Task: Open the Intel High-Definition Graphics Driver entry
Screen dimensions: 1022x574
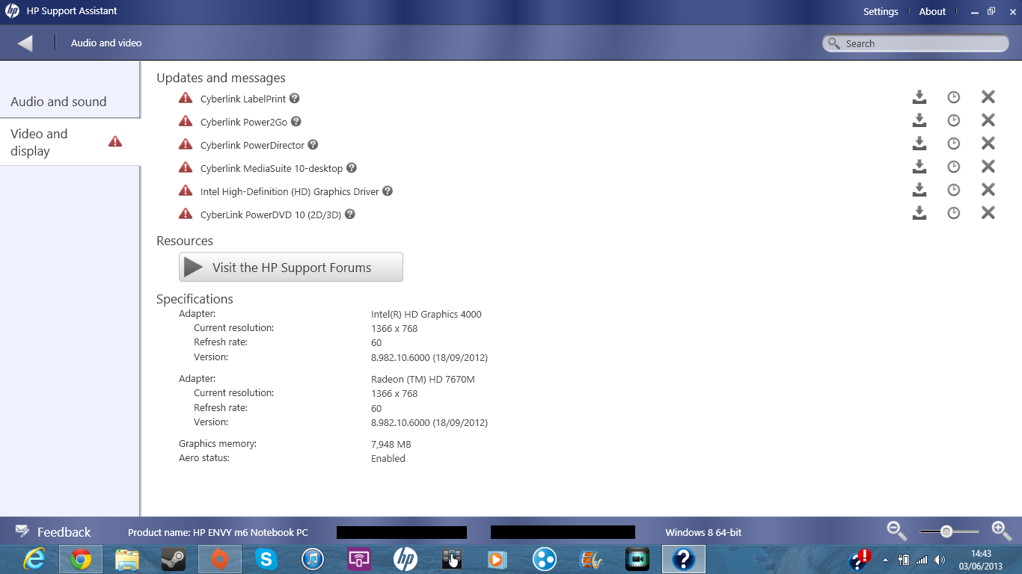Action: tap(290, 191)
